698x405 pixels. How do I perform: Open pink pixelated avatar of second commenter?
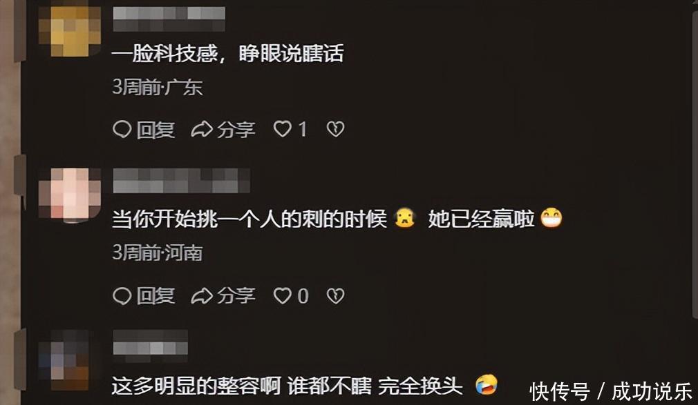click(70, 194)
